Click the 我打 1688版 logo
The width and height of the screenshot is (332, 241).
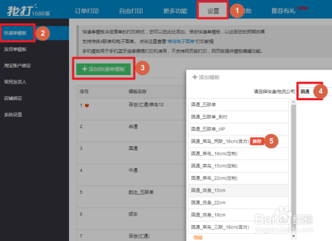[x=29, y=11]
